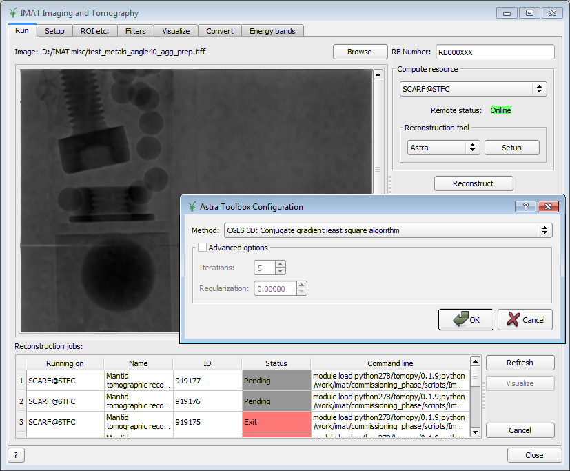Start reconstruction with the Reconstruct button
Viewport: 570px width, 471px height.
pyautogui.click(x=474, y=183)
